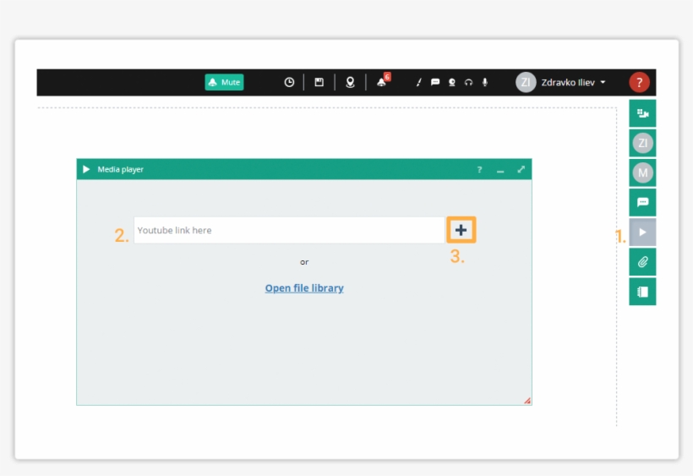Click the Open file library link
The width and height of the screenshot is (693, 476).
[304, 287]
